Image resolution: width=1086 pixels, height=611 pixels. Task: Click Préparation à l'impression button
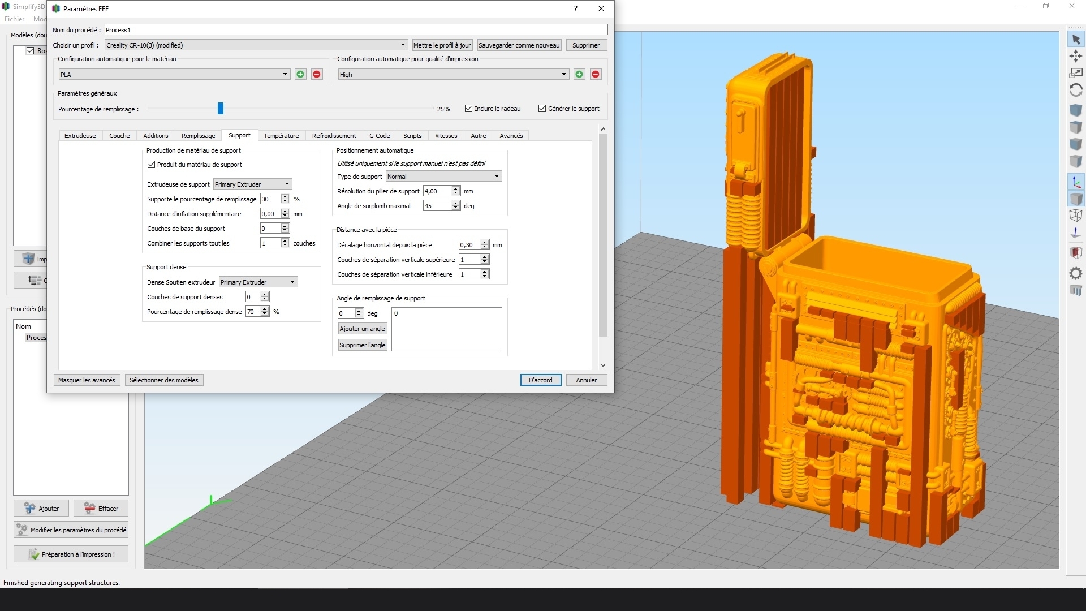(x=71, y=554)
